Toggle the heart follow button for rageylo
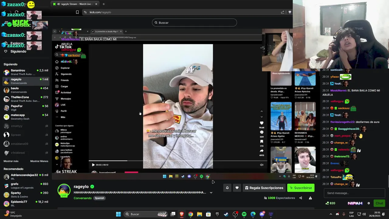This screenshot has width=389, height=219. pyautogui.click(x=237, y=188)
